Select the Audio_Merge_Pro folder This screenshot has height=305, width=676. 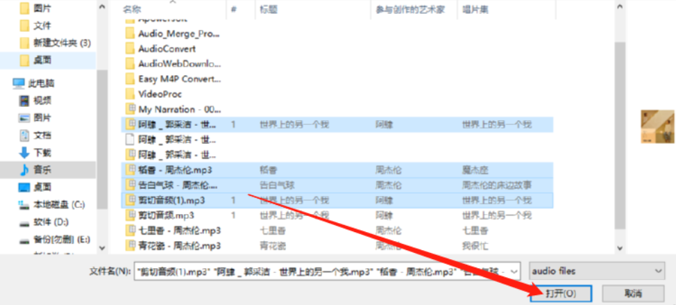coord(174,33)
